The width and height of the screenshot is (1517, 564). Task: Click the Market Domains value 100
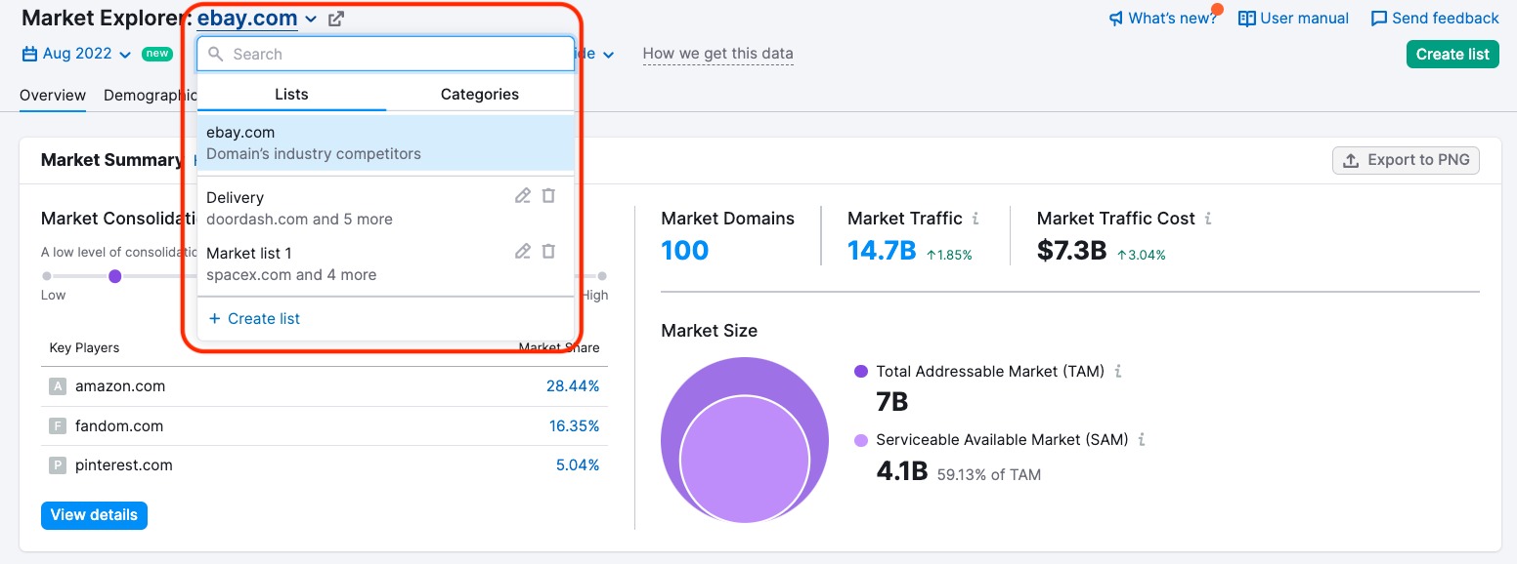pos(684,251)
